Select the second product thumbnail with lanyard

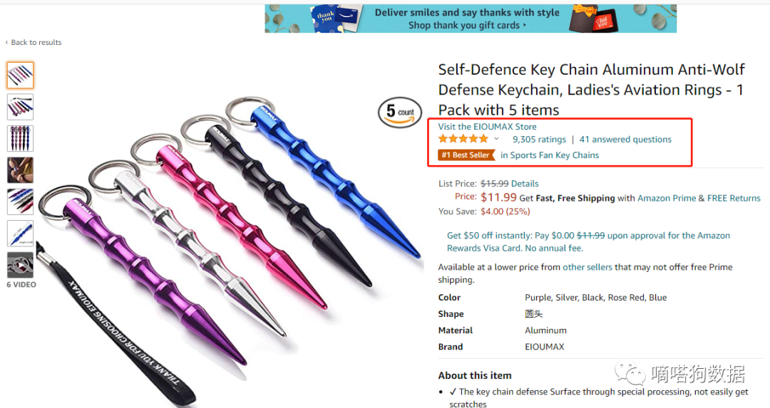20,107
